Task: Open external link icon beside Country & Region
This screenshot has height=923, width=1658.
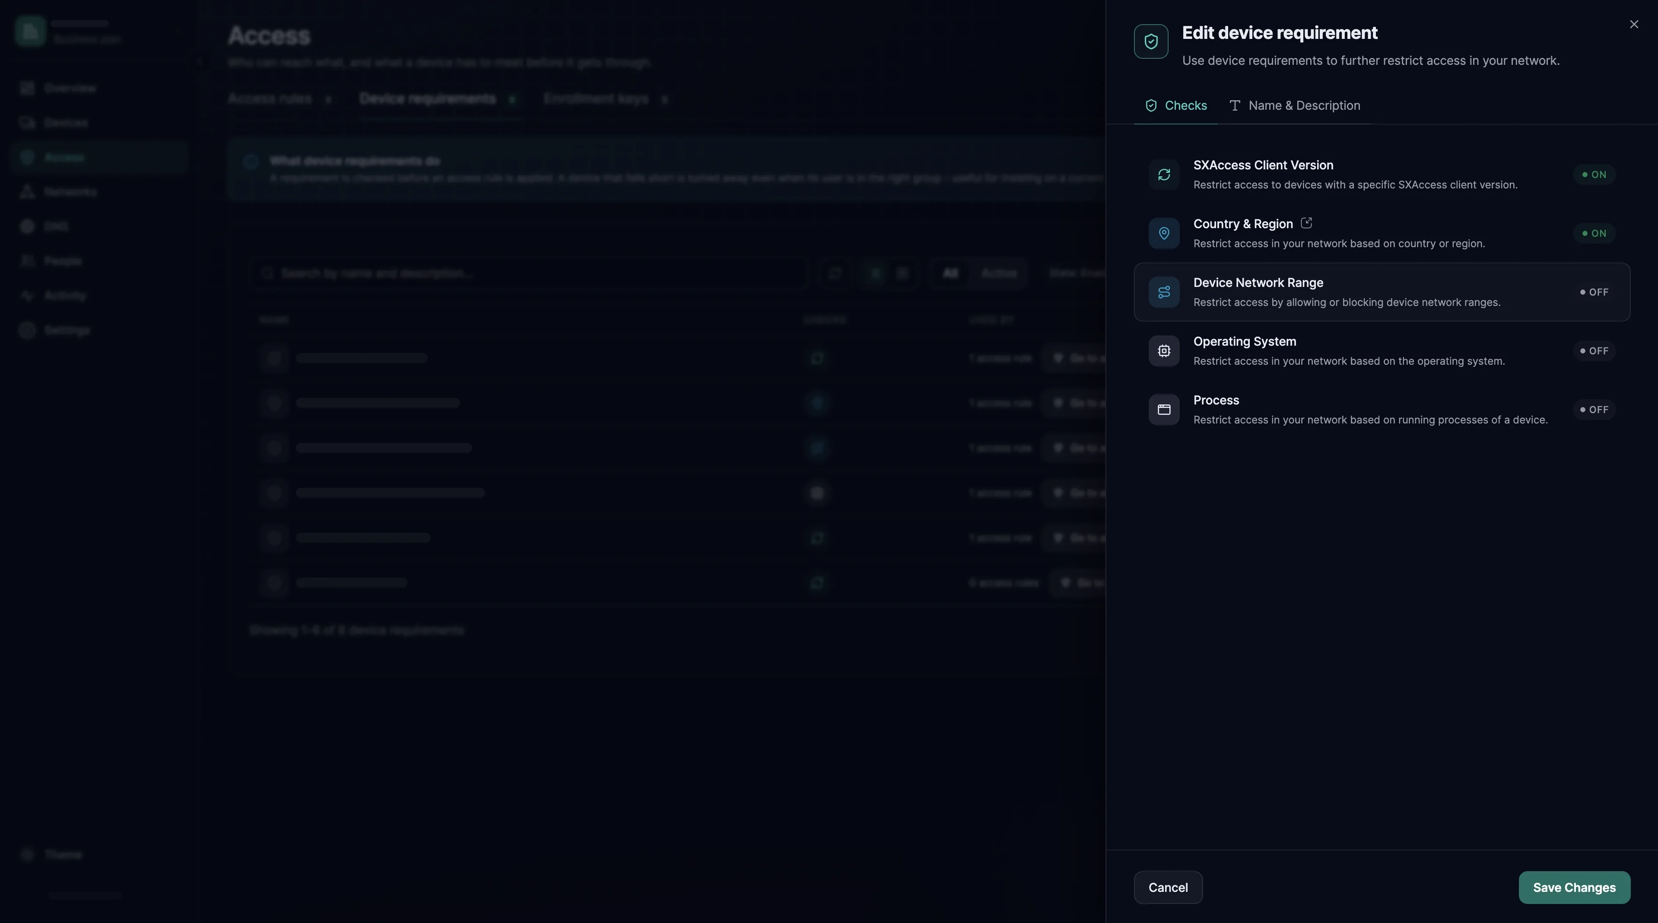Action: [x=1306, y=223]
